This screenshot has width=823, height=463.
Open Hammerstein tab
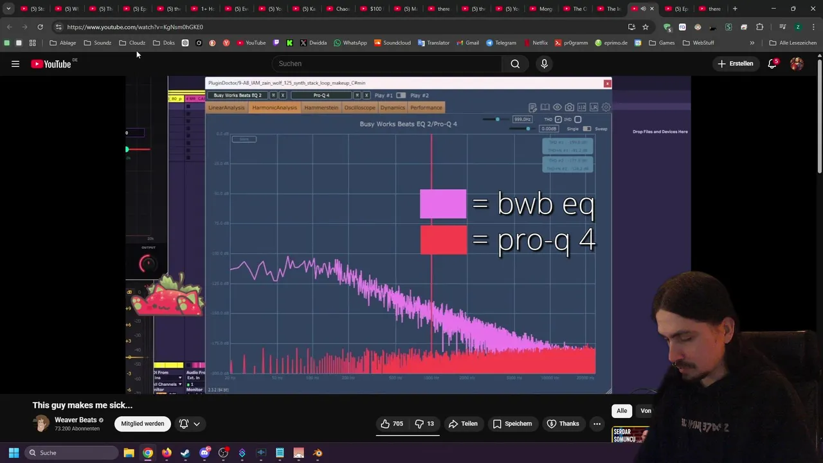[x=321, y=107]
